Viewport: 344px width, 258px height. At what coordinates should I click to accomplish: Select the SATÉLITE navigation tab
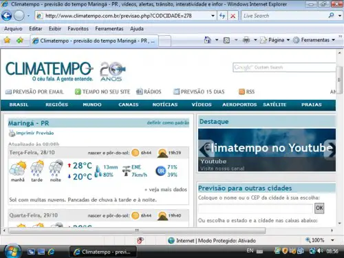point(275,105)
